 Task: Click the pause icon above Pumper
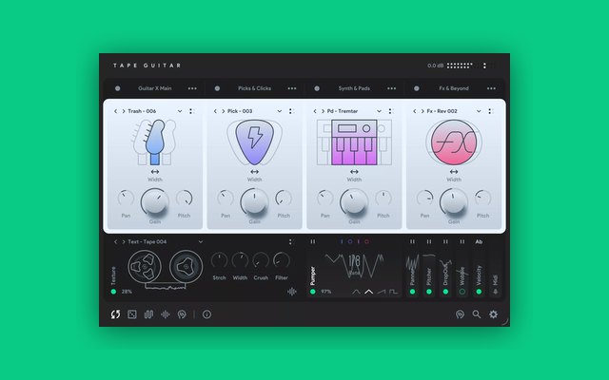(x=313, y=241)
